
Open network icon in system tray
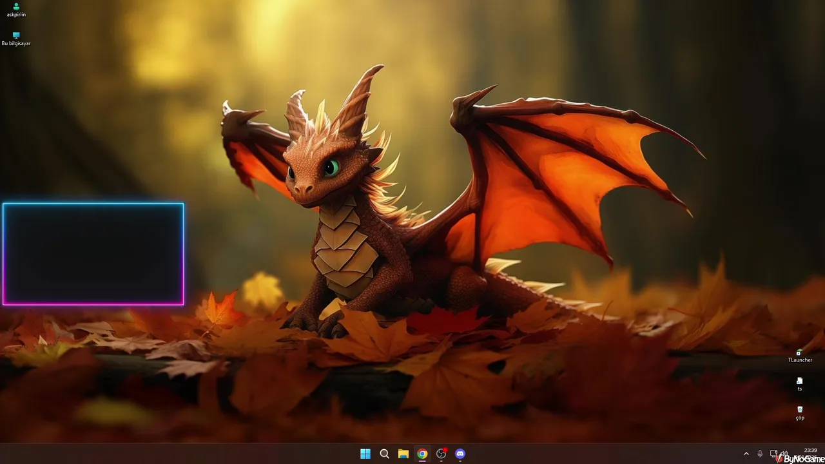(x=773, y=454)
